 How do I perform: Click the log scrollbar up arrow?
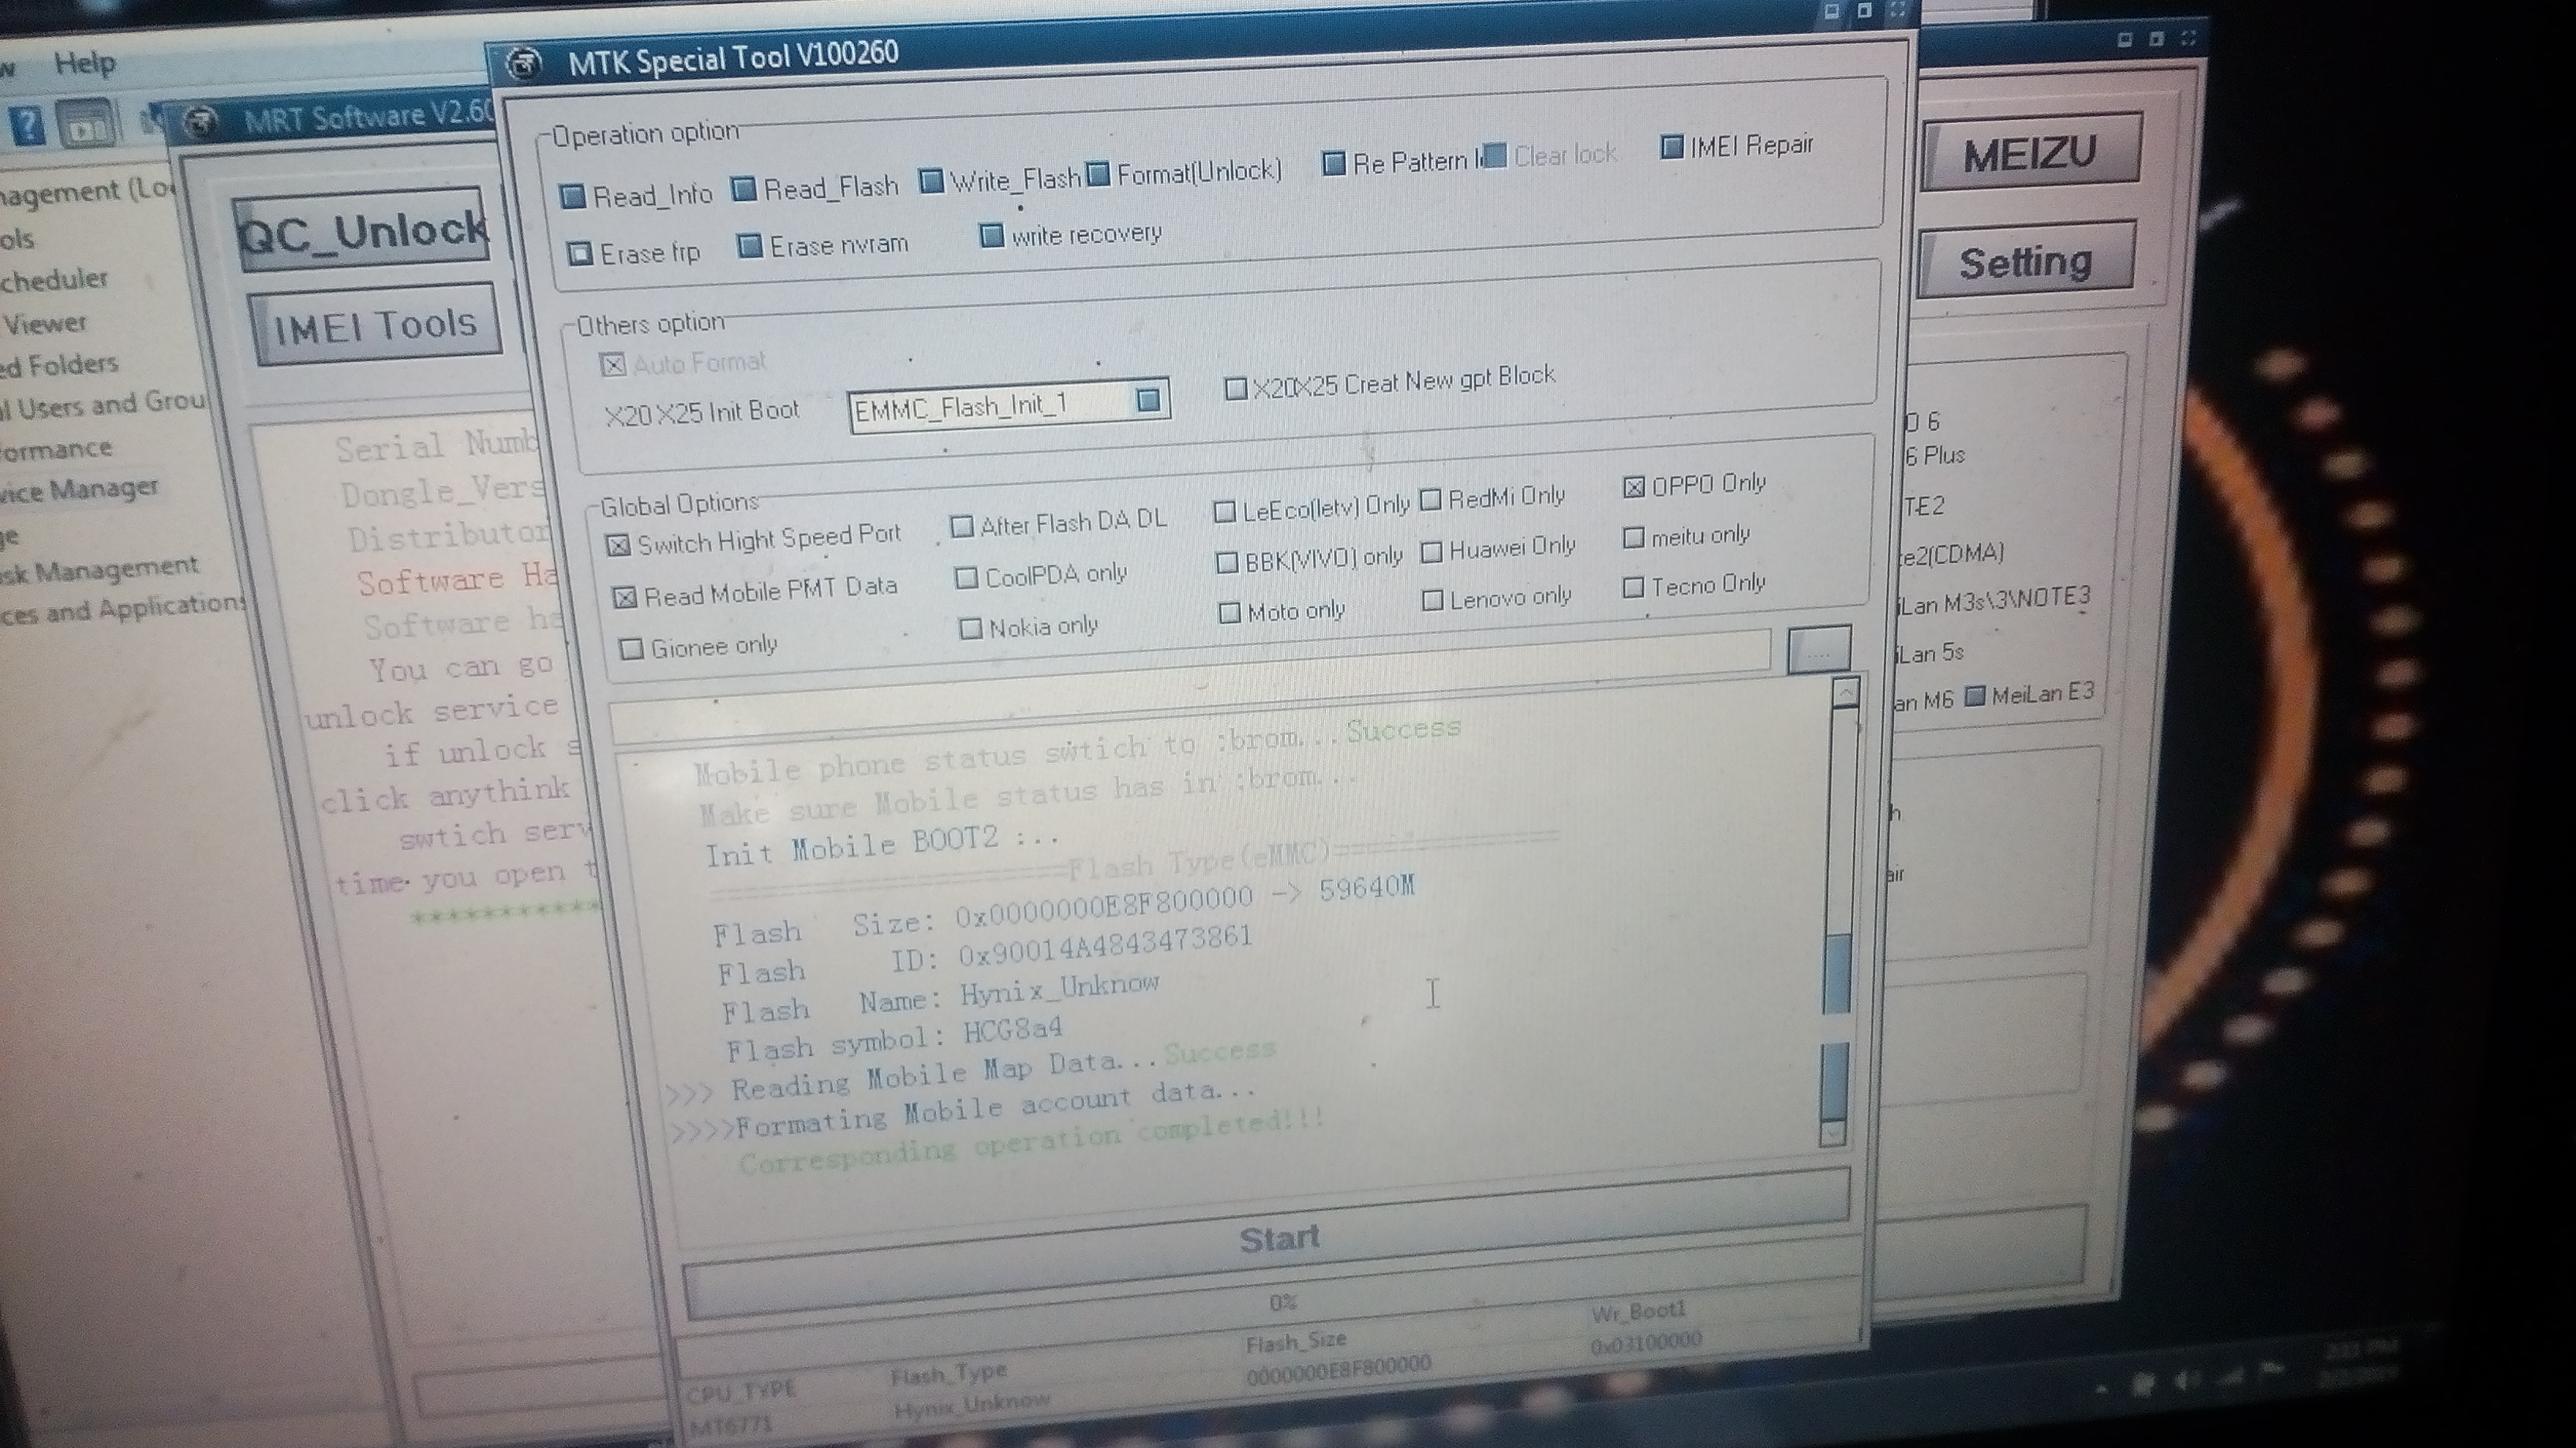click(1845, 692)
